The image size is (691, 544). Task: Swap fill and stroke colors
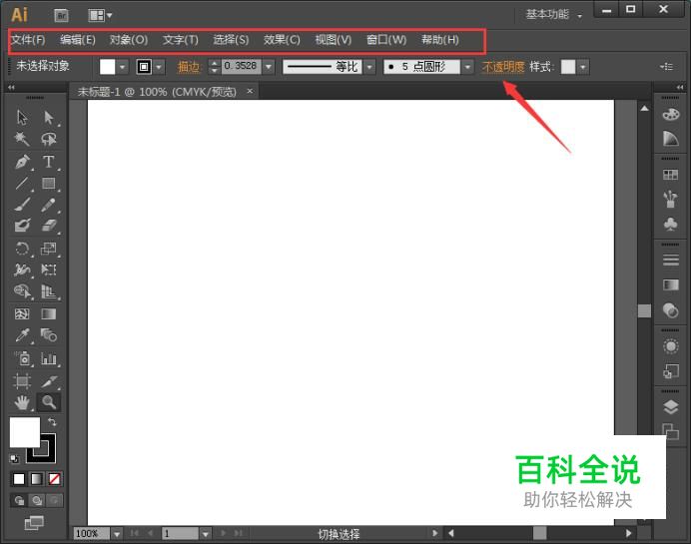52,422
